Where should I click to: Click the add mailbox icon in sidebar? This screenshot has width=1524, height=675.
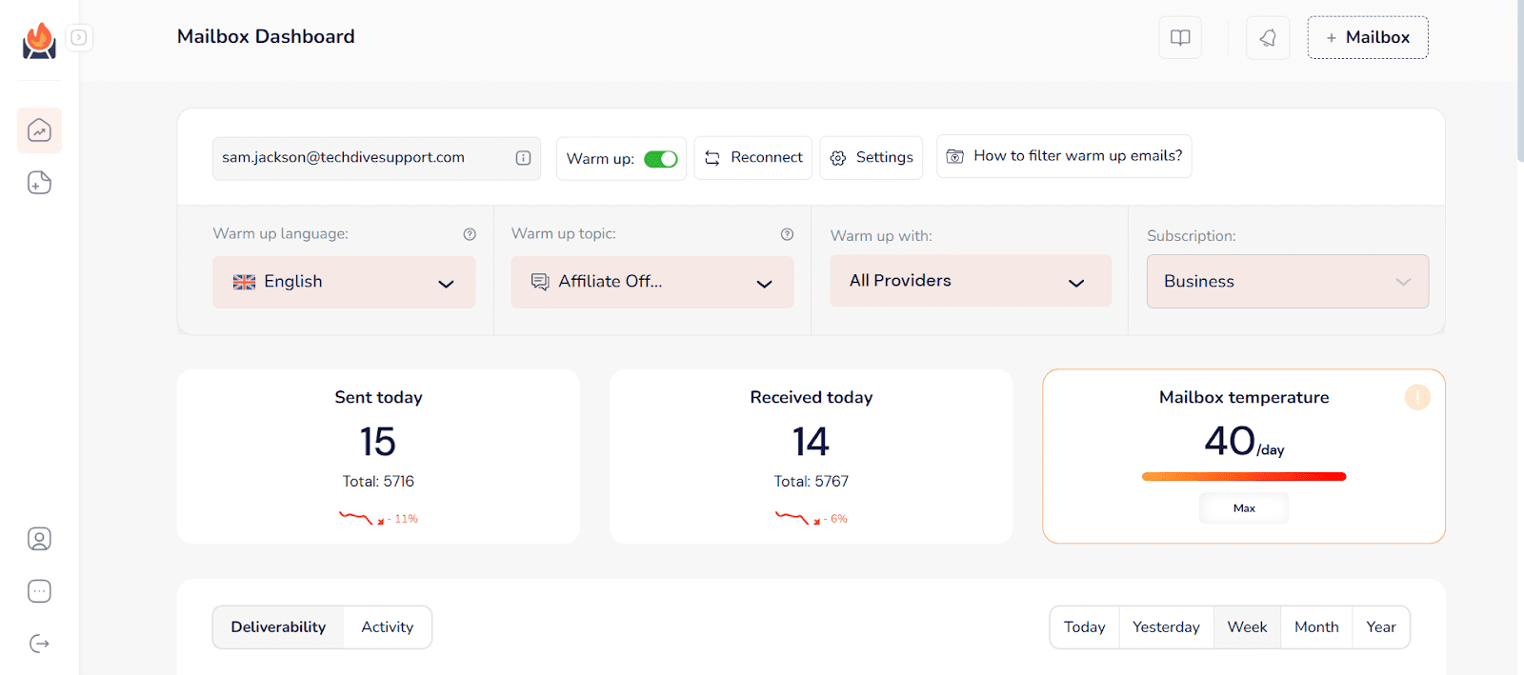pyautogui.click(x=39, y=183)
